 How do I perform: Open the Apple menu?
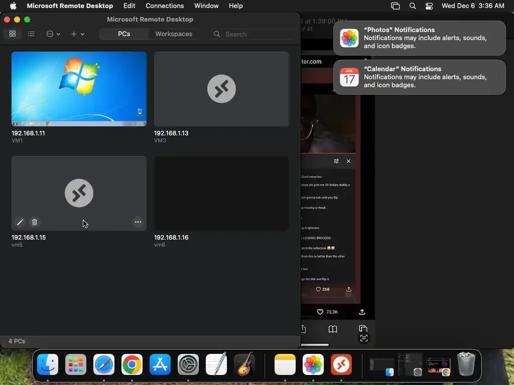coord(13,6)
